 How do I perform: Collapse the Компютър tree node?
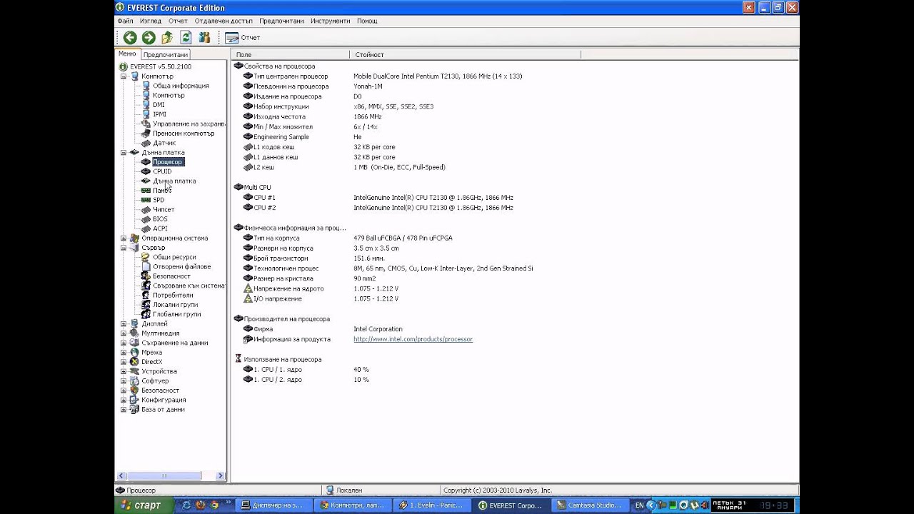(124, 76)
